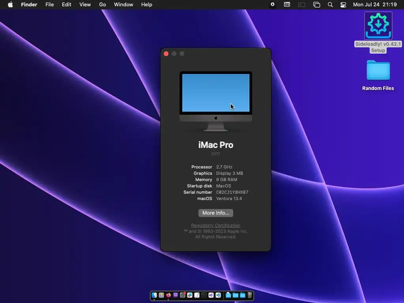Open the purple app icon in Dock

176,295
